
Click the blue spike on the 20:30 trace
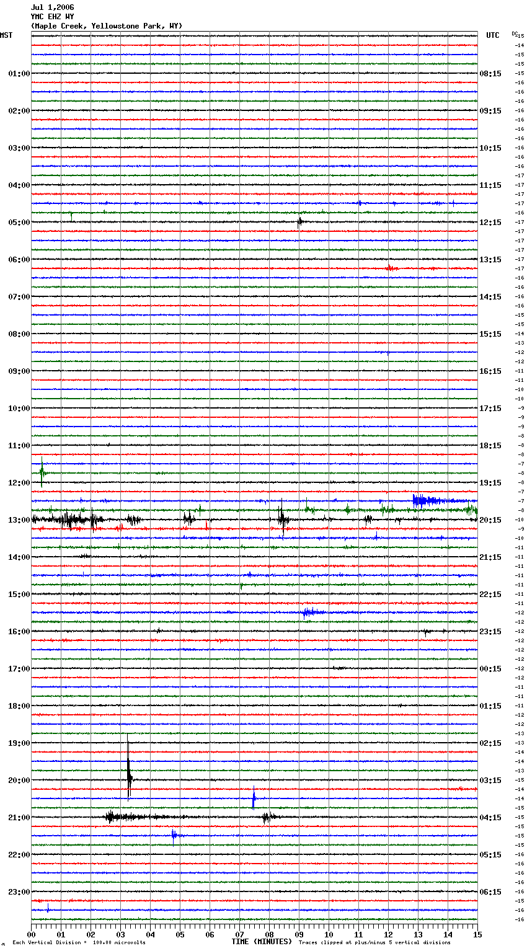pos(254,798)
